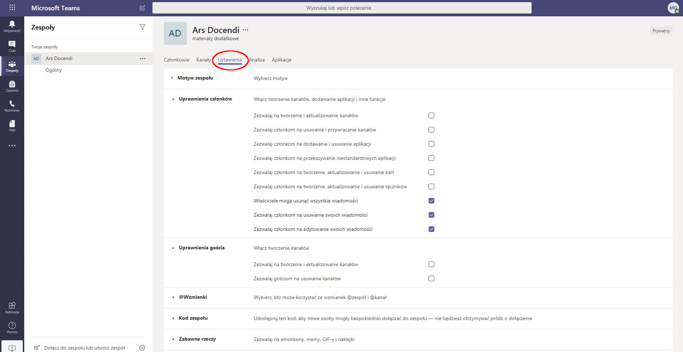Show more apps ellipsis in sidebar
Screen dimensions: 683x352
pos(12,146)
